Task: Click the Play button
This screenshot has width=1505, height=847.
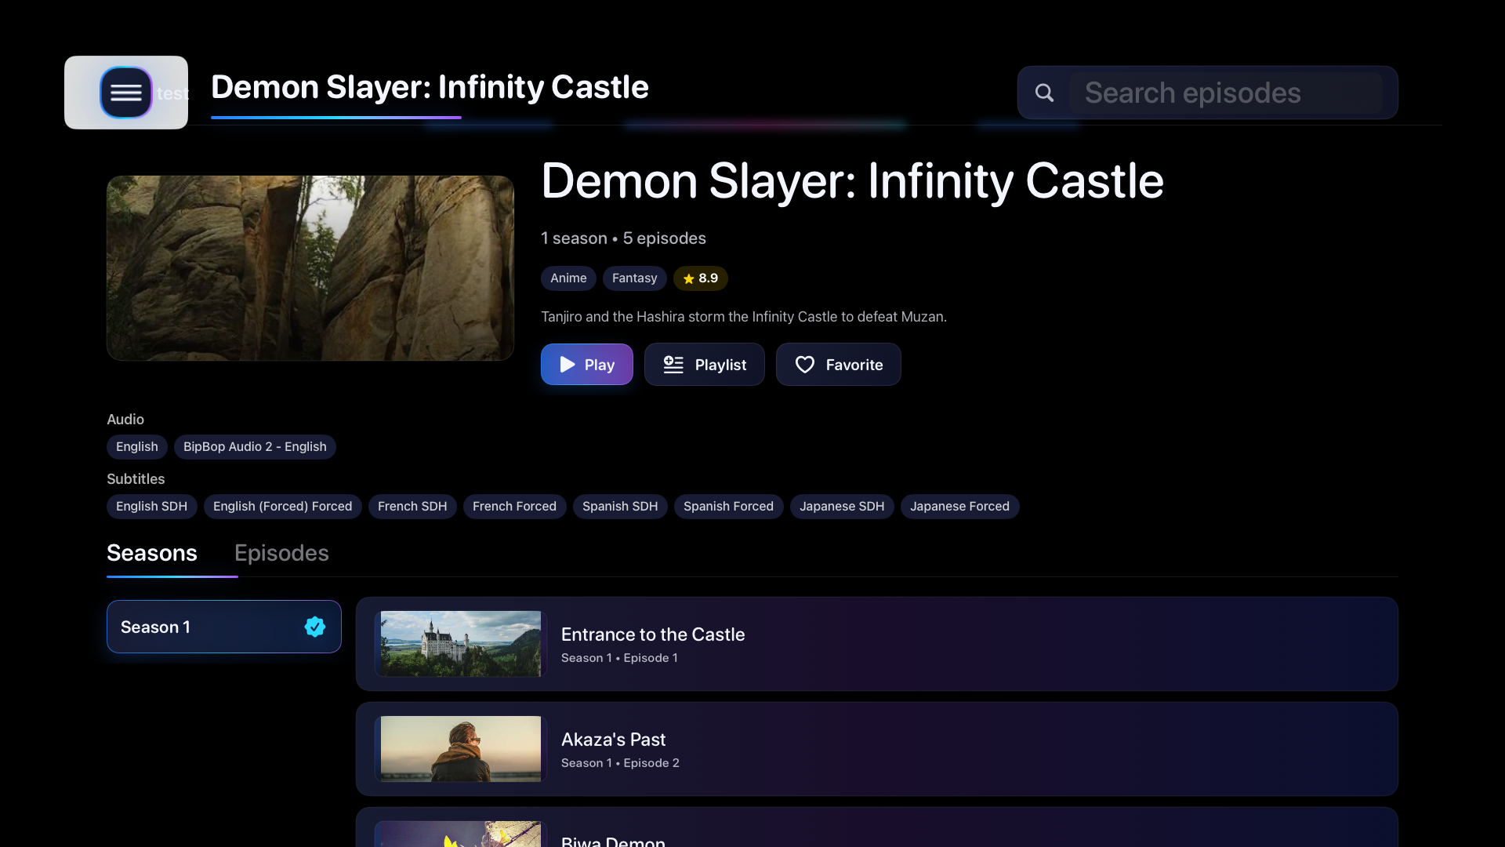Action: (x=586, y=365)
